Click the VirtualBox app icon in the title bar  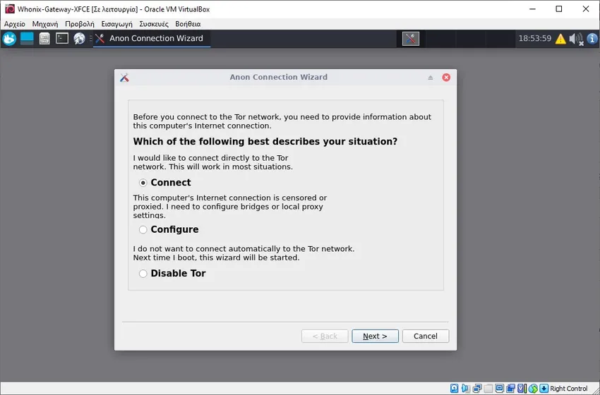click(x=10, y=8)
